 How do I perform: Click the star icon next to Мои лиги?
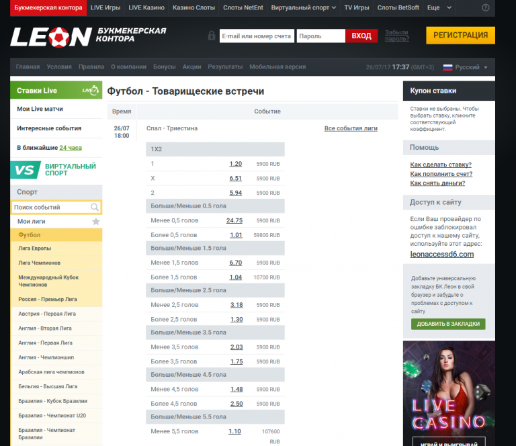(95, 221)
